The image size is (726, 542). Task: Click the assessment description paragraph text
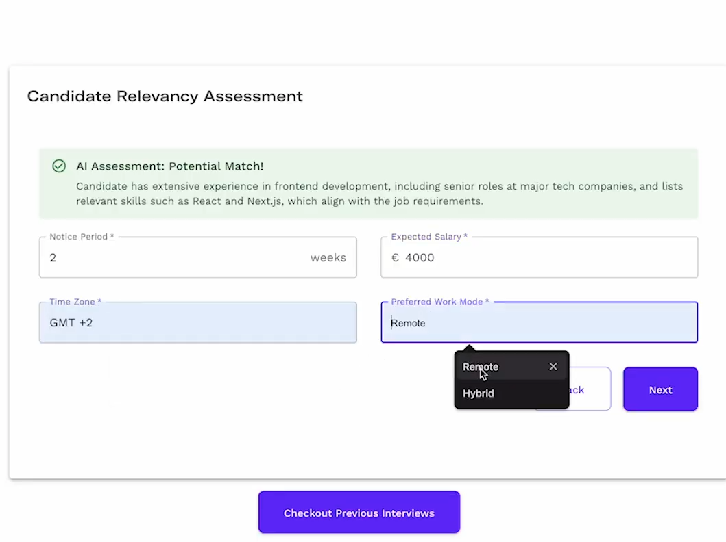pos(379,194)
